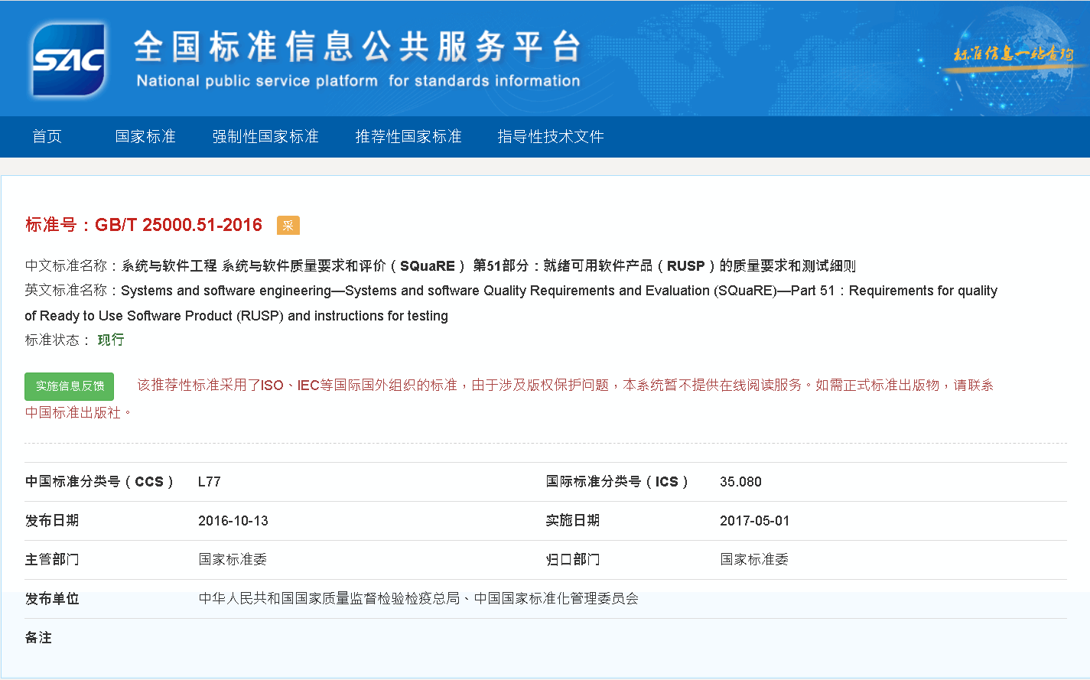Click release date 2016-10-13

[233, 521]
